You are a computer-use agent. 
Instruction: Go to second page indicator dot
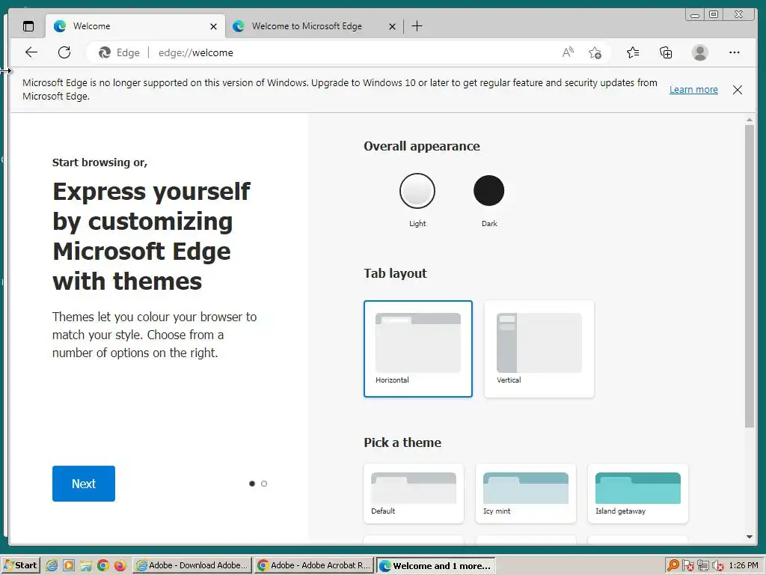pos(264,484)
